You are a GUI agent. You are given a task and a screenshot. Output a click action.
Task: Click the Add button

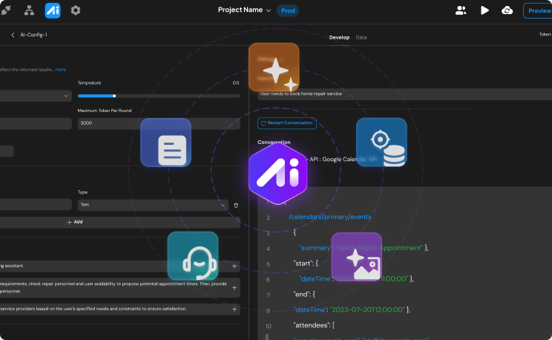(74, 222)
